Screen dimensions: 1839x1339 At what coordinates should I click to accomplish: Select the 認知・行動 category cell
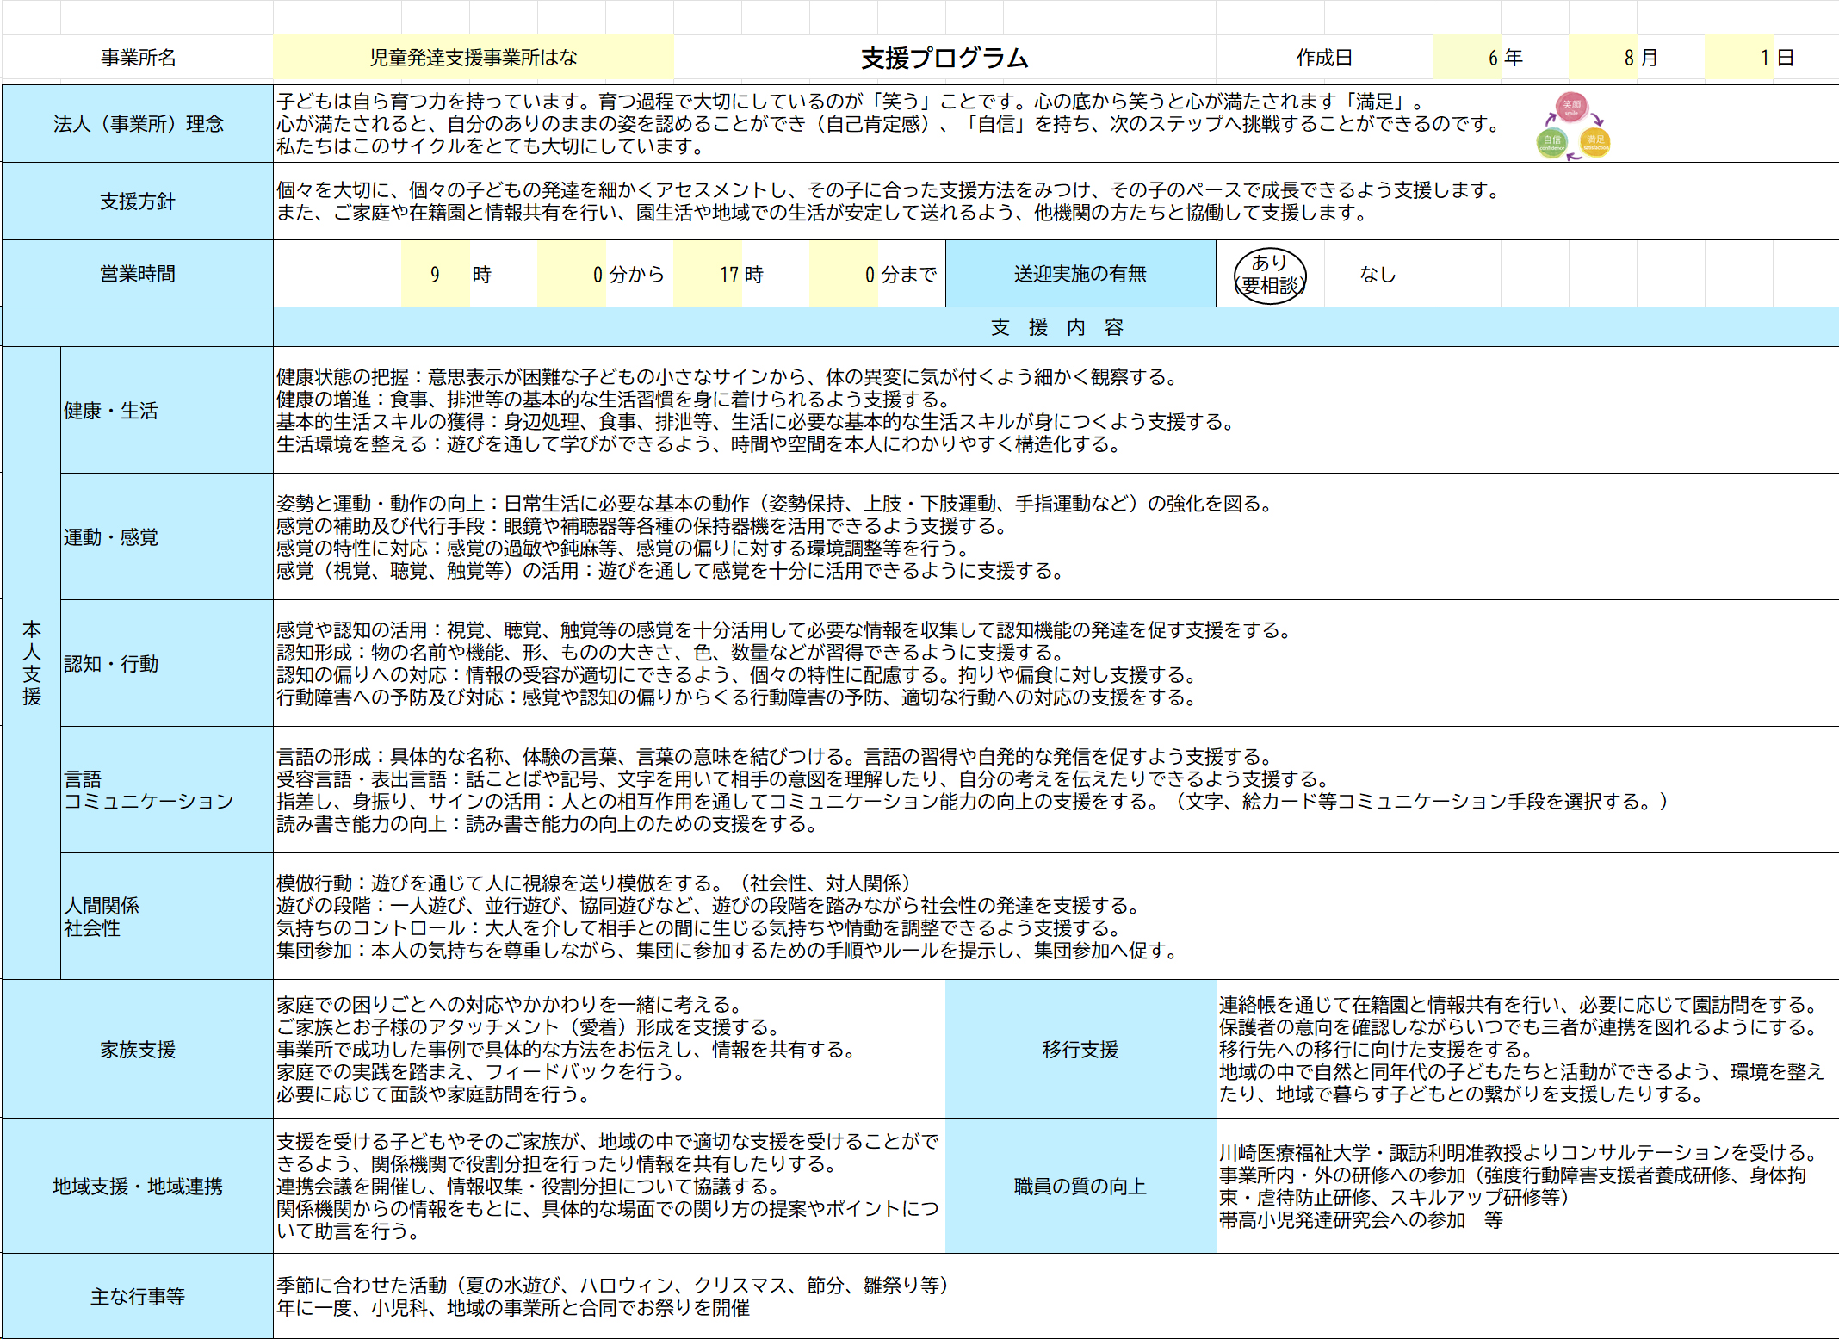click(167, 664)
